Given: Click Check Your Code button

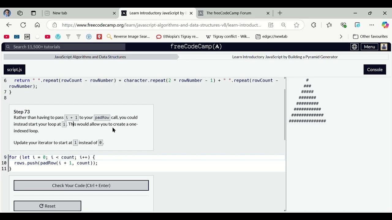Looking at the screenshot, I should point(81,185).
